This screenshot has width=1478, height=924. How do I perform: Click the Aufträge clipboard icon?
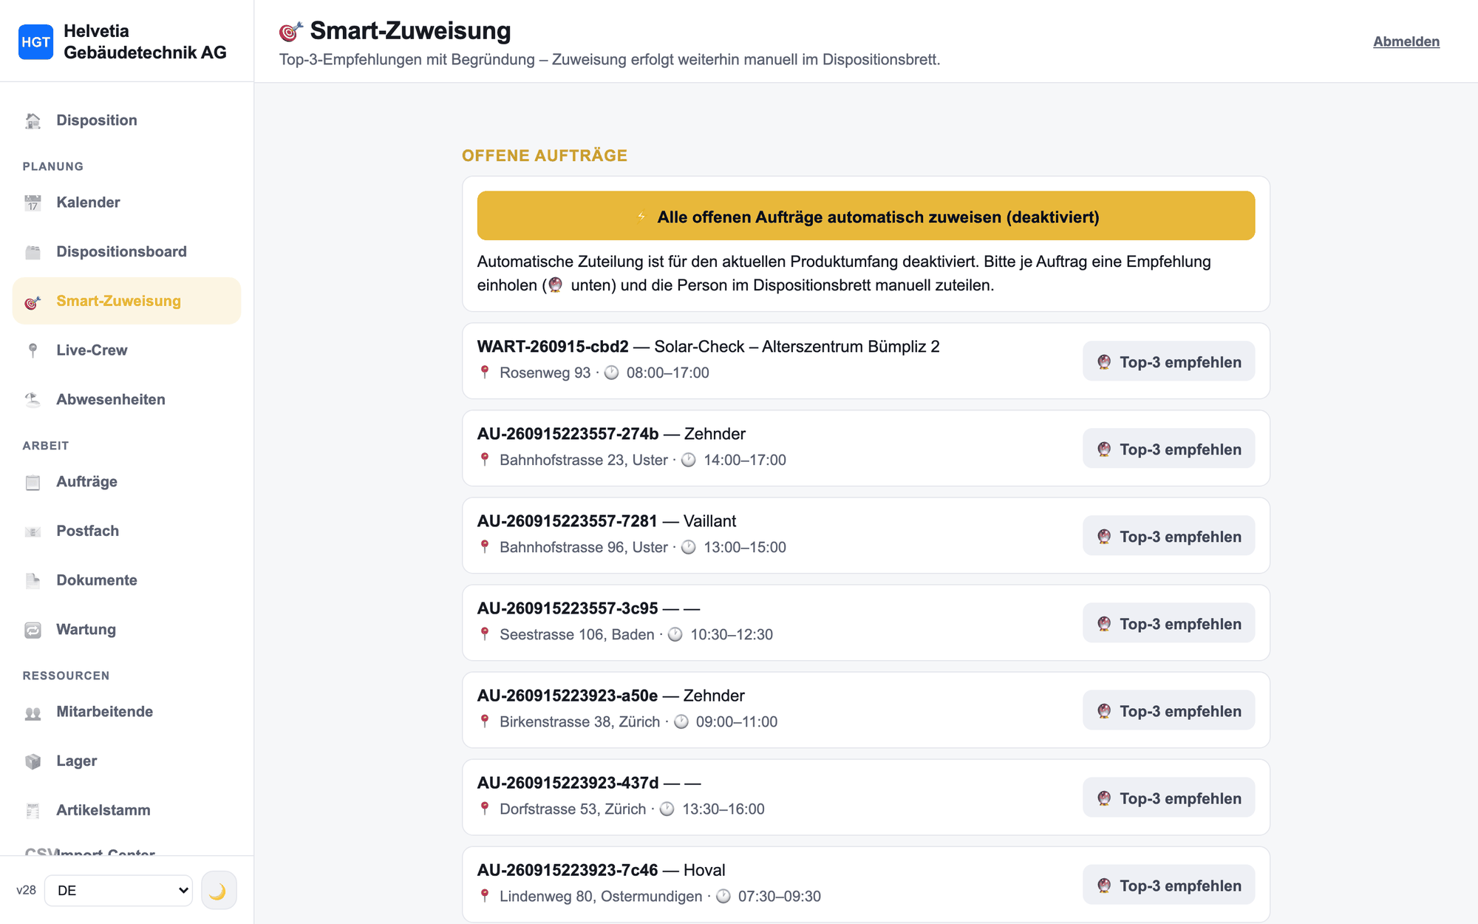pyautogui.click(x=33, y=482)
